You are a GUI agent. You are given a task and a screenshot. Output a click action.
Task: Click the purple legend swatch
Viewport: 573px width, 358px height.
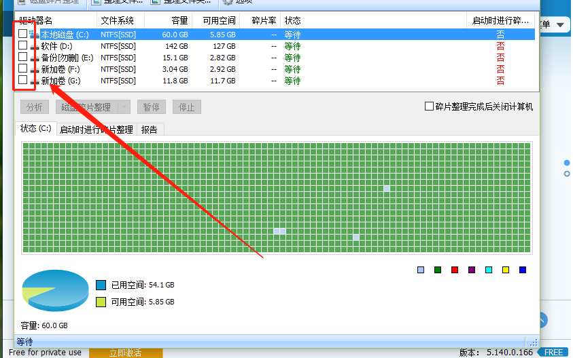(472, 270)
